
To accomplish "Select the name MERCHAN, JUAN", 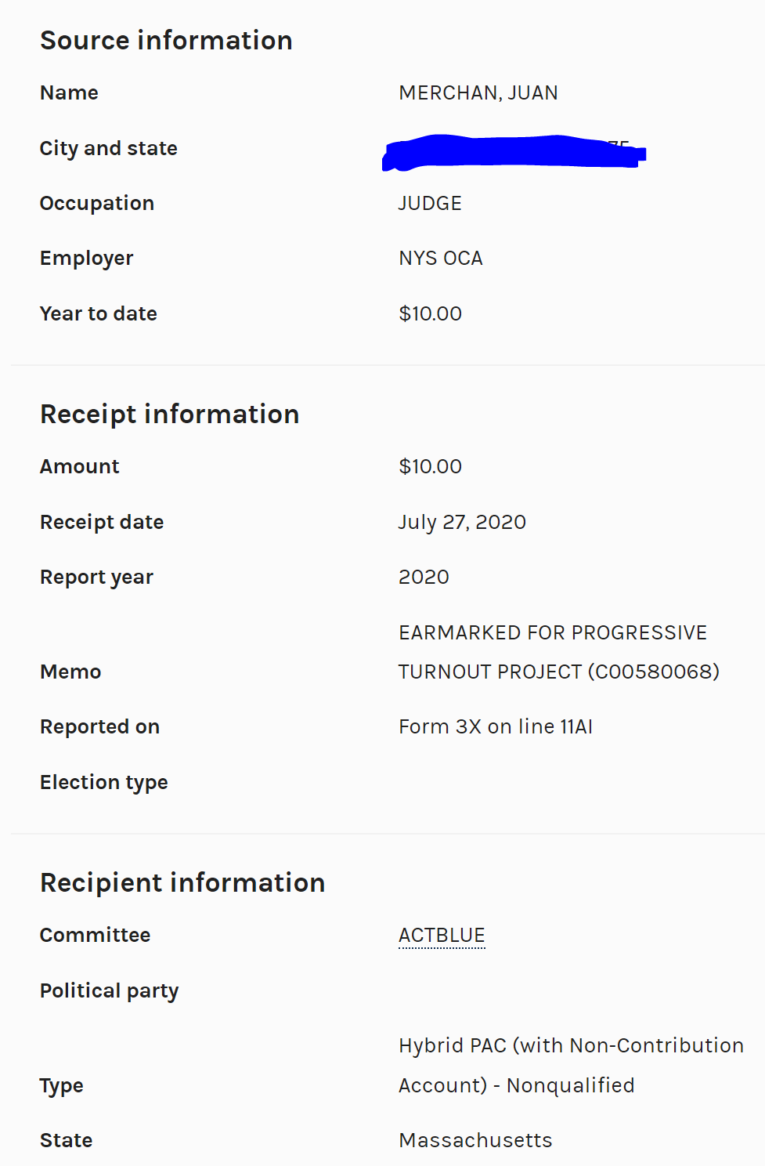I will [478, 93].
